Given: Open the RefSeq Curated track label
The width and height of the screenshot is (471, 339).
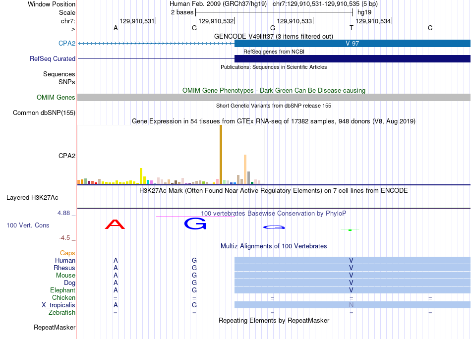Looking at the screenshot, I should (52, 58).
